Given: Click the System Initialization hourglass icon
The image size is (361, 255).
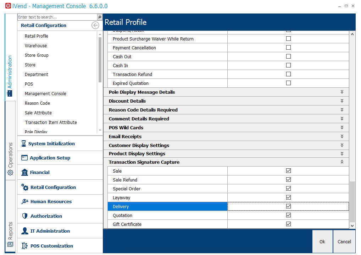Looking at the screenshot, I should (24, 143).
